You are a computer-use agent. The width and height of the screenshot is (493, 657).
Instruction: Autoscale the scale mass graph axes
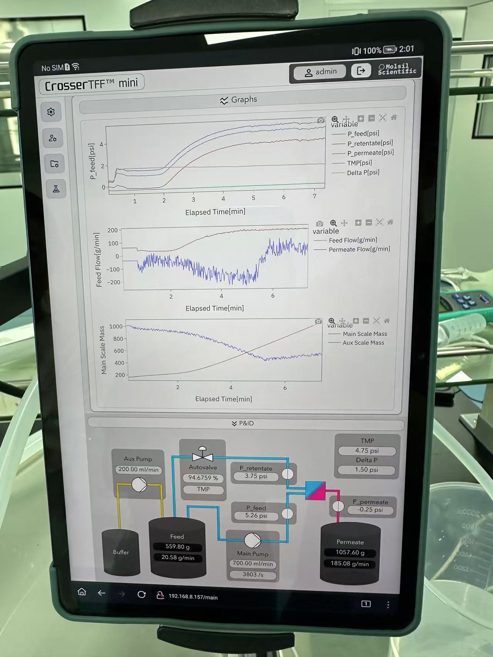click(376, 320)
